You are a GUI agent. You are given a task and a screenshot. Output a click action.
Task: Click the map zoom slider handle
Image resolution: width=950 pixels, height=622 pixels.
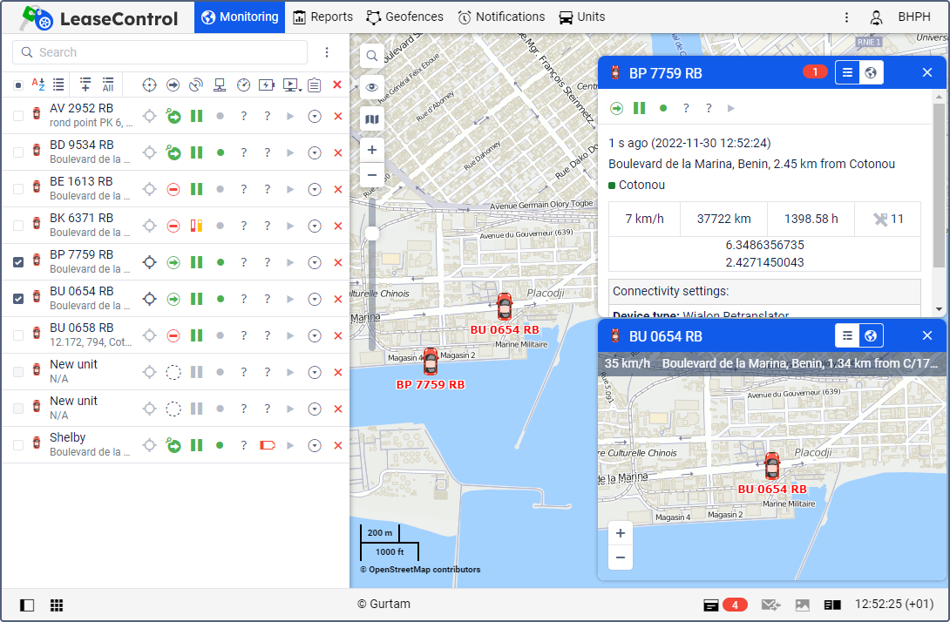click(372, 233)
